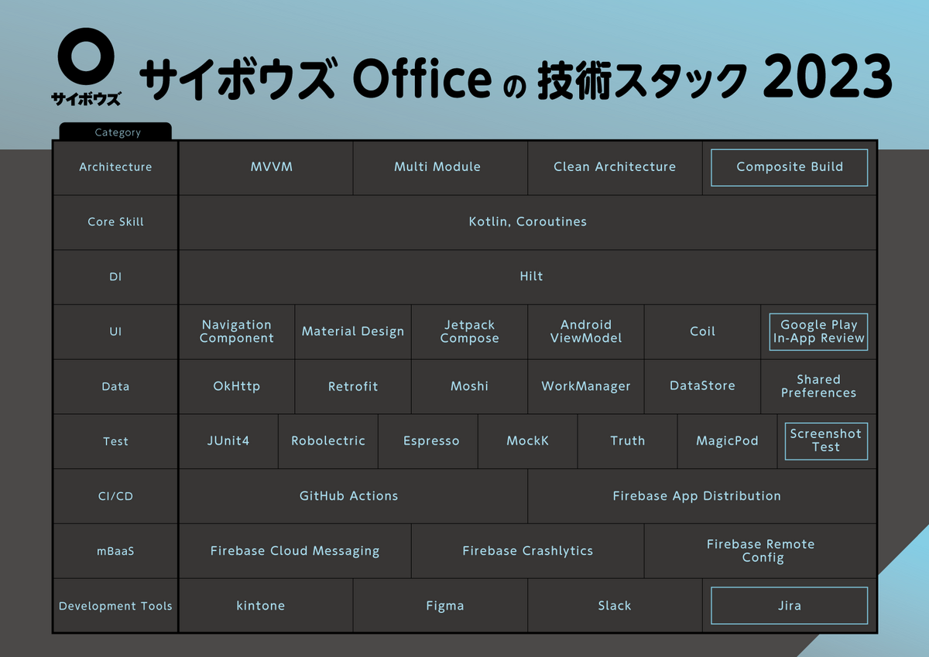The width and height of the screenshot is (929, 657).
Task: Open the highlighted Jira tile
Action: (789, 606)
